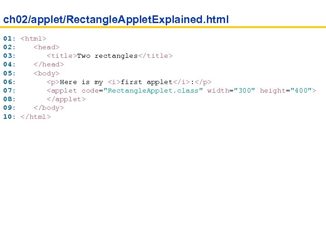
Task: Click the width value "300"
Action: click(x=244, y=90)
